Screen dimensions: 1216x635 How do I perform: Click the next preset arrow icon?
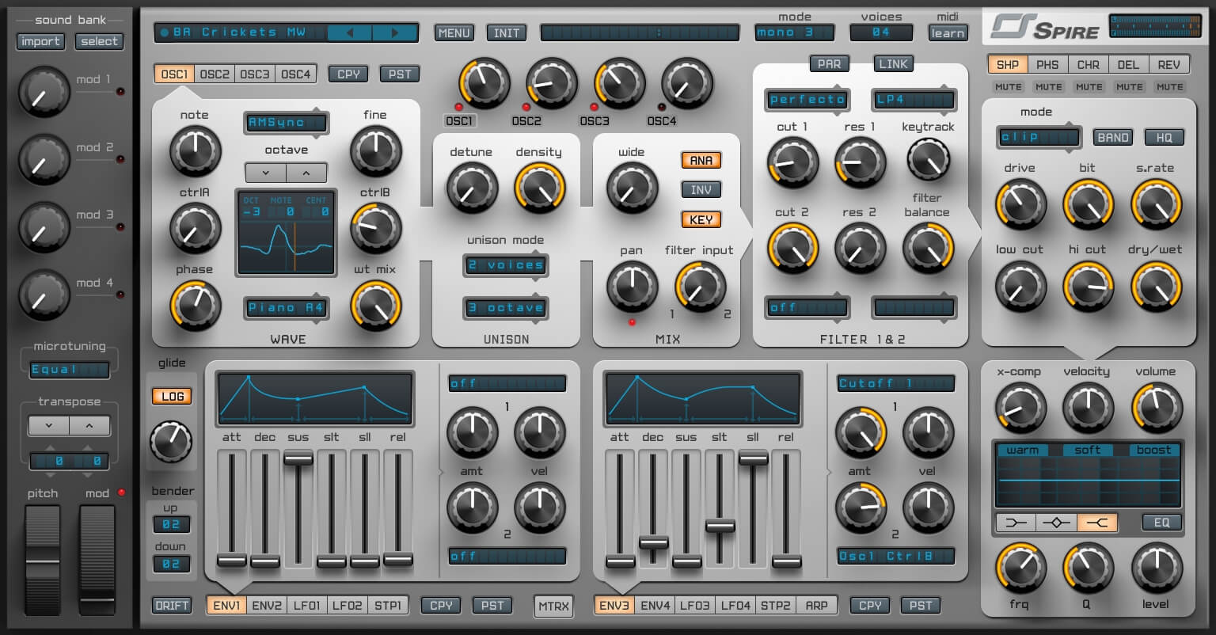click(396, 32)
